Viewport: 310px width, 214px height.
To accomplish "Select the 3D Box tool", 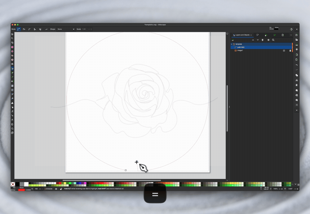I will point(12,60).
